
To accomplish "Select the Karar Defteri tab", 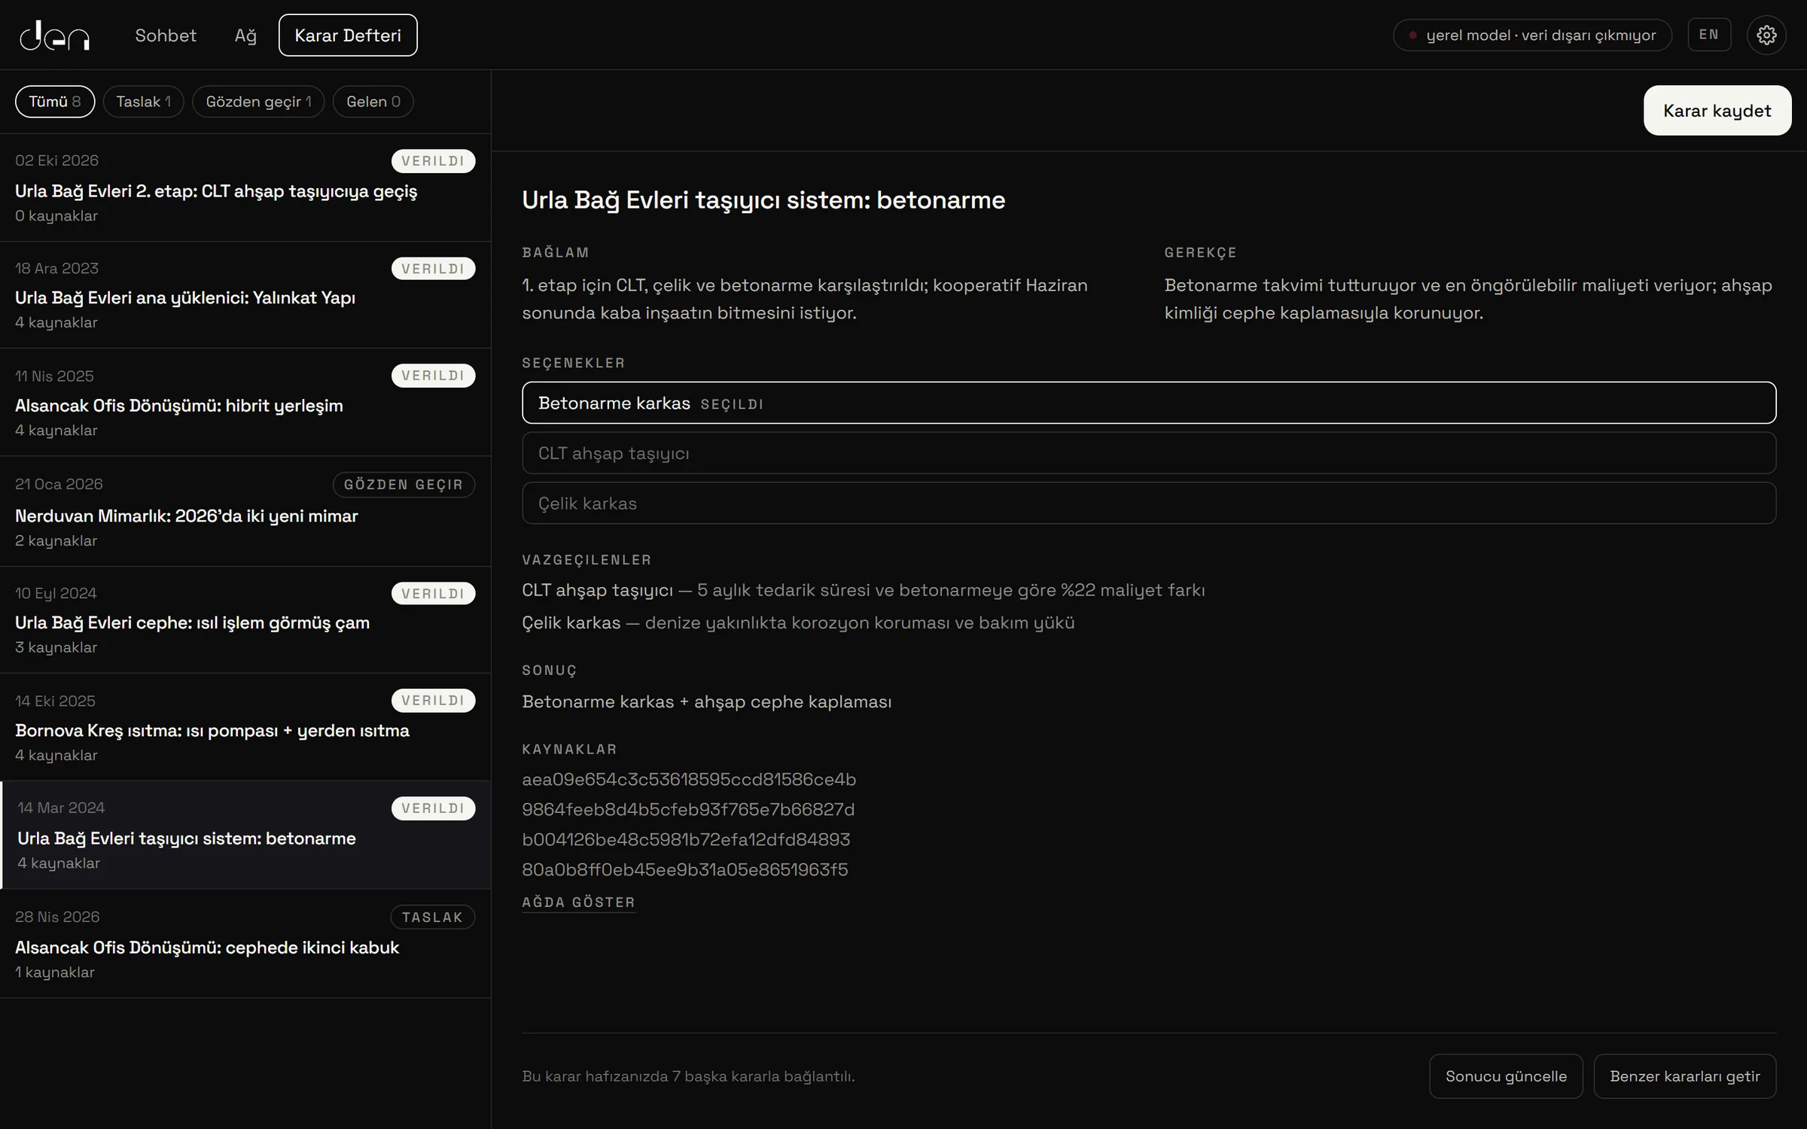I will pos(348,35).
